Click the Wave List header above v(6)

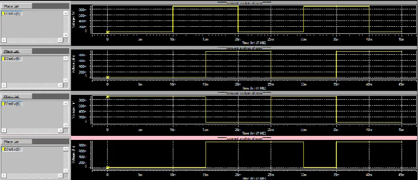coord(17,96)
